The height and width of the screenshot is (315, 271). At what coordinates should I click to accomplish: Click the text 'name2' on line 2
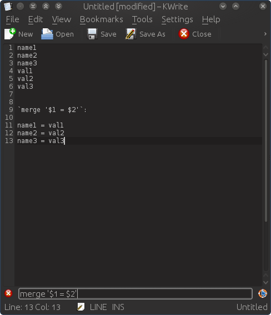[27, 55]
